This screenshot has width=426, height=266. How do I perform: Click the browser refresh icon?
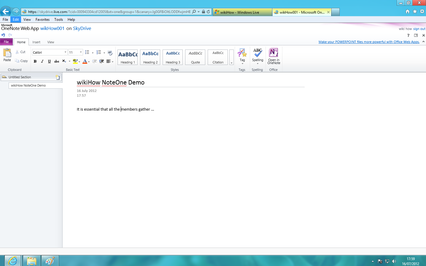click(208, 12)
